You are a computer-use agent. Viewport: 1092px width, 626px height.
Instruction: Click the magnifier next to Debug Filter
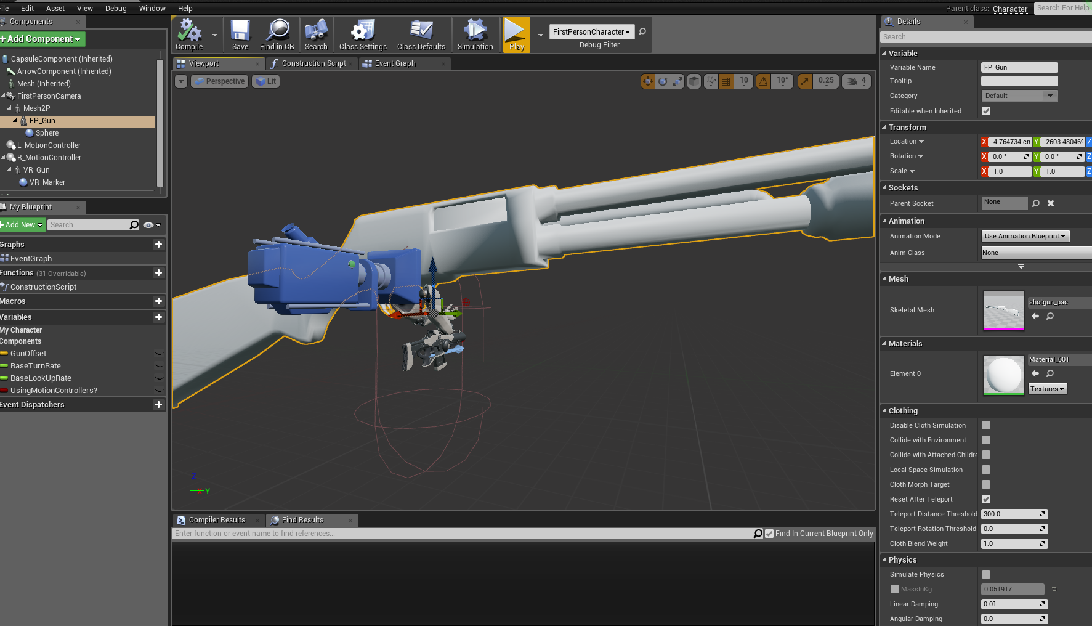[x=642, y=31]
